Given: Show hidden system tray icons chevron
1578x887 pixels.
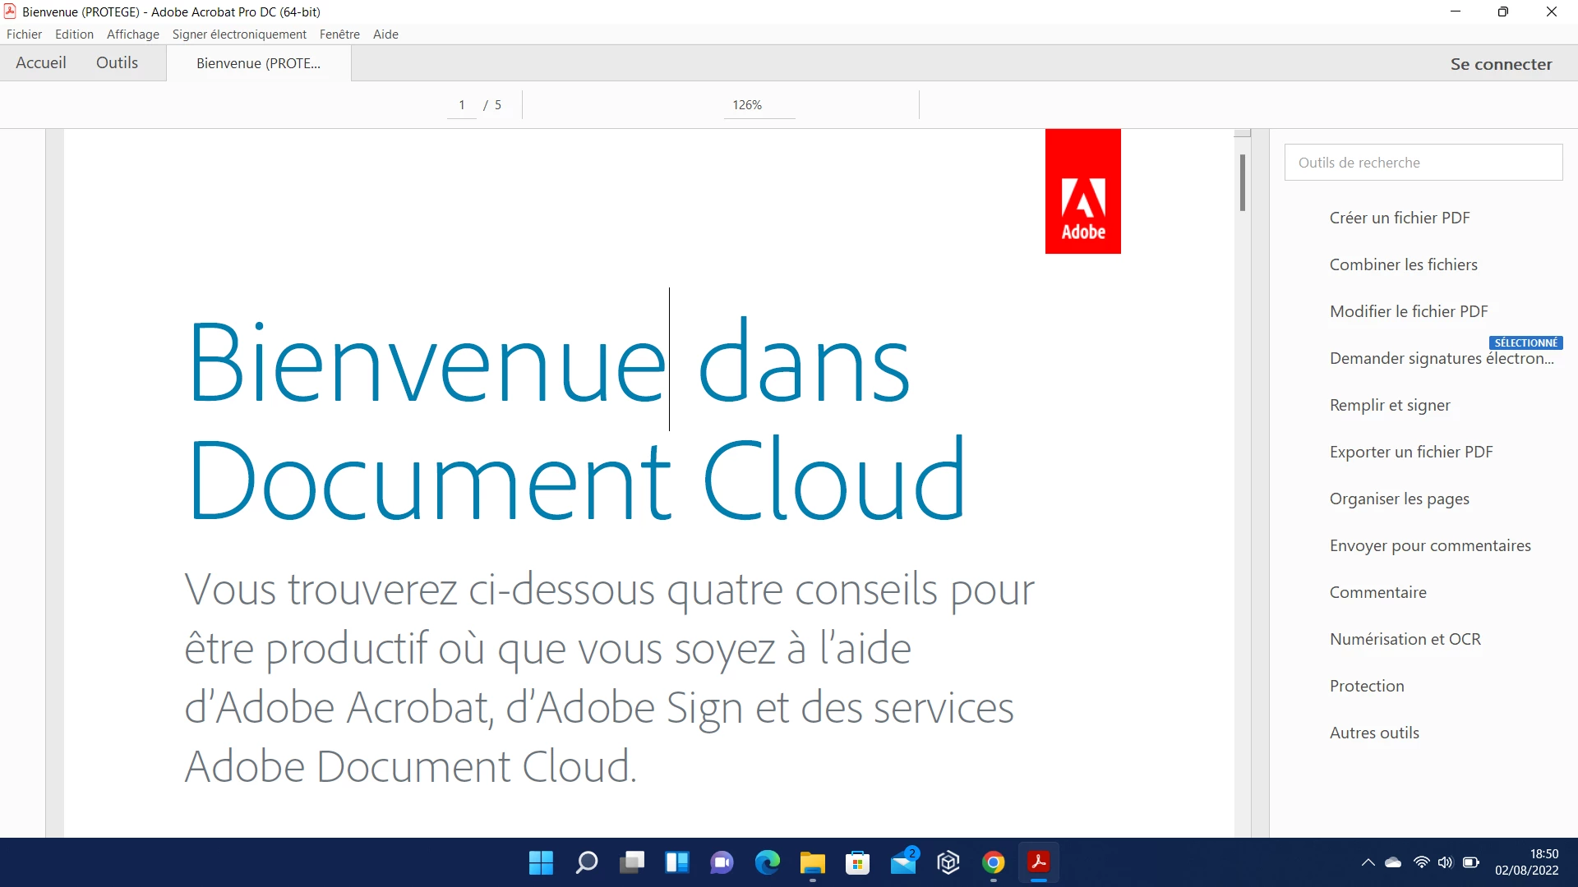Looking at the screenshot, I should pyautogui.click(x=1368, y=862).
